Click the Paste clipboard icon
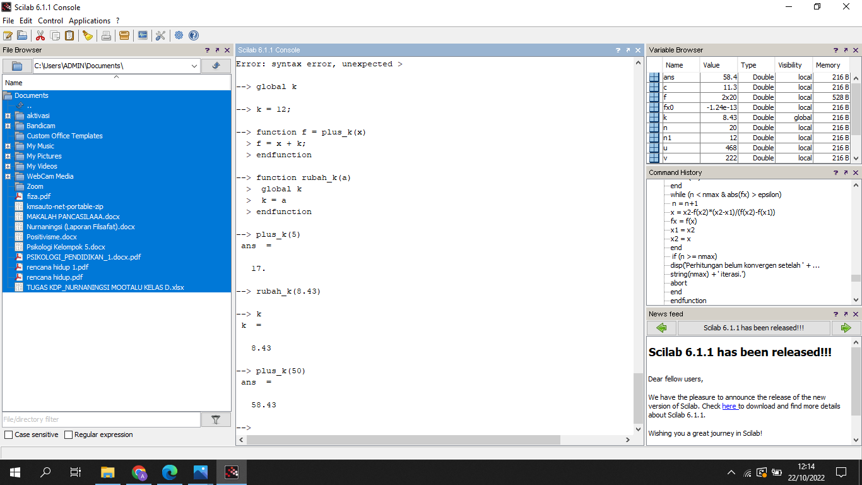This screenshot has width=862, height=485. point(69,35)
